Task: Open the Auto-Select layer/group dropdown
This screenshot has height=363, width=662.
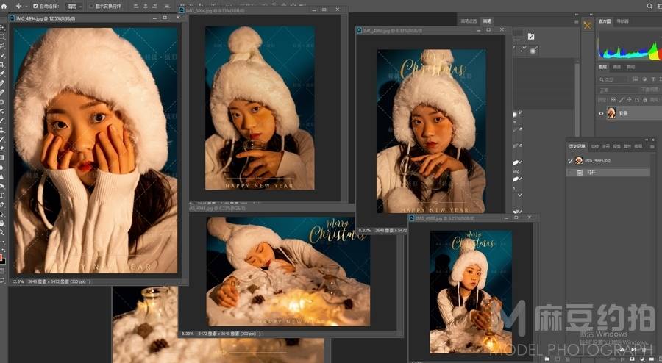Action: click(x=74, y=7)
